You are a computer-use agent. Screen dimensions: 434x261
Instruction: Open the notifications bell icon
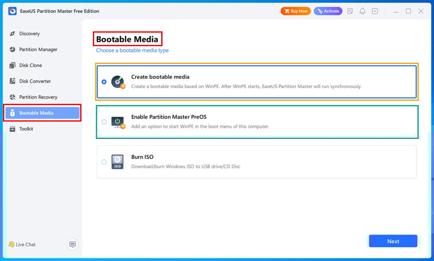click(x=362, y=11)
